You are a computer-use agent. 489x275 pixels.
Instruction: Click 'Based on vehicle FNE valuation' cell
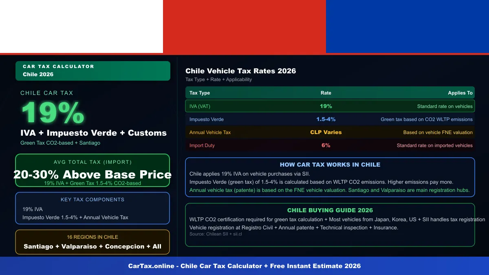[x=438, y=132]
